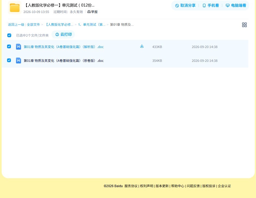Click 版本更新 footer link
The height and width of the screenshot is (198, 256).
click(x=162, y=186)
